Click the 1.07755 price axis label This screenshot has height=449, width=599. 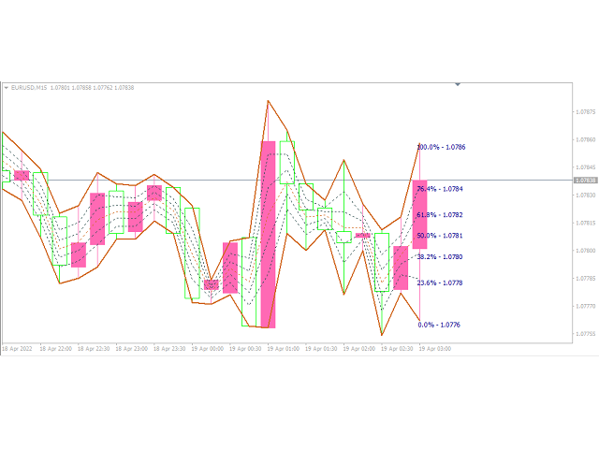[586, 334]
